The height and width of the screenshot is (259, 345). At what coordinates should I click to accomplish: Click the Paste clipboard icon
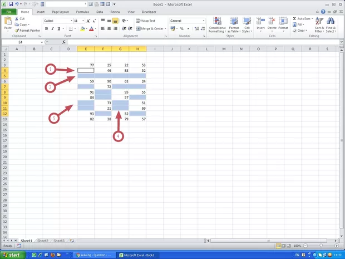(8, 21)
